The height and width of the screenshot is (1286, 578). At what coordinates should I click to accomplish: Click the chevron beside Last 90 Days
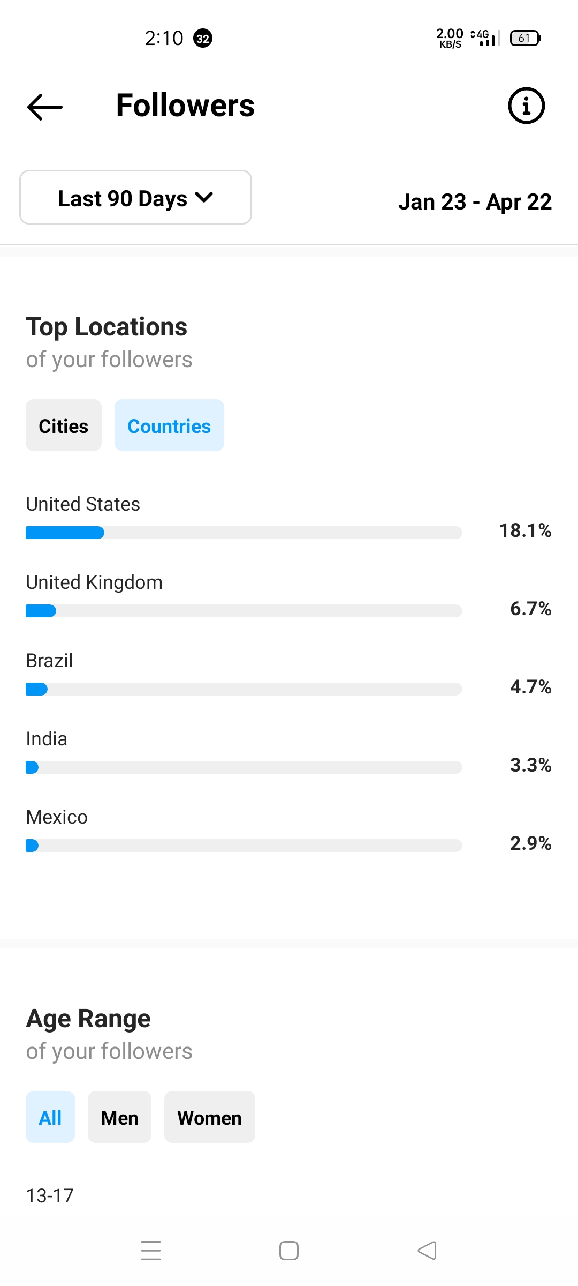[204, 197]
